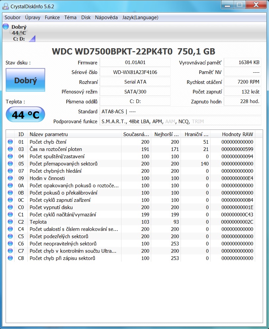
Task: Click raw value 00000000002C
Action: (237, 222)
